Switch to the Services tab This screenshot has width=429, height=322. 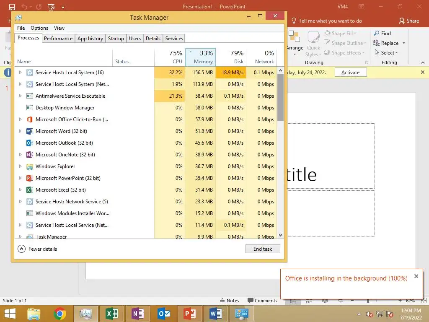(x=174, y=38)
